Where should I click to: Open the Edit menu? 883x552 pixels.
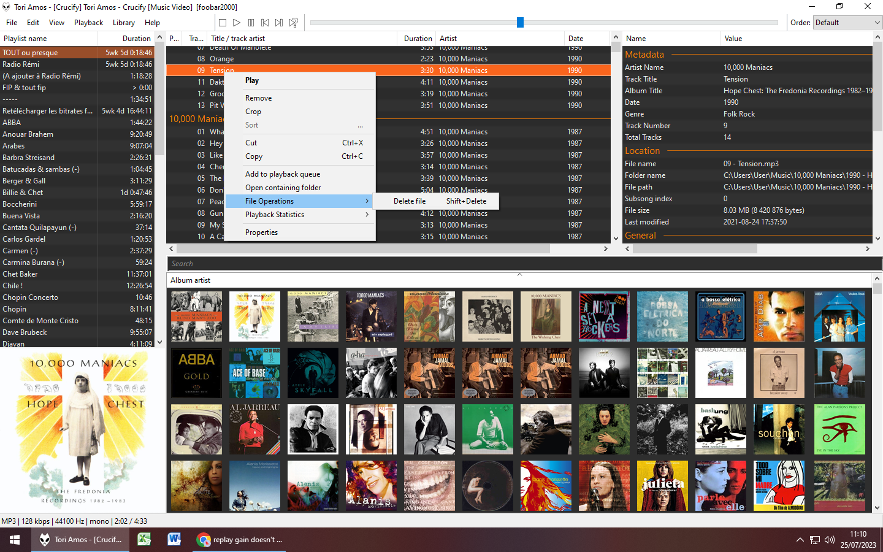(x=33, y=23)
